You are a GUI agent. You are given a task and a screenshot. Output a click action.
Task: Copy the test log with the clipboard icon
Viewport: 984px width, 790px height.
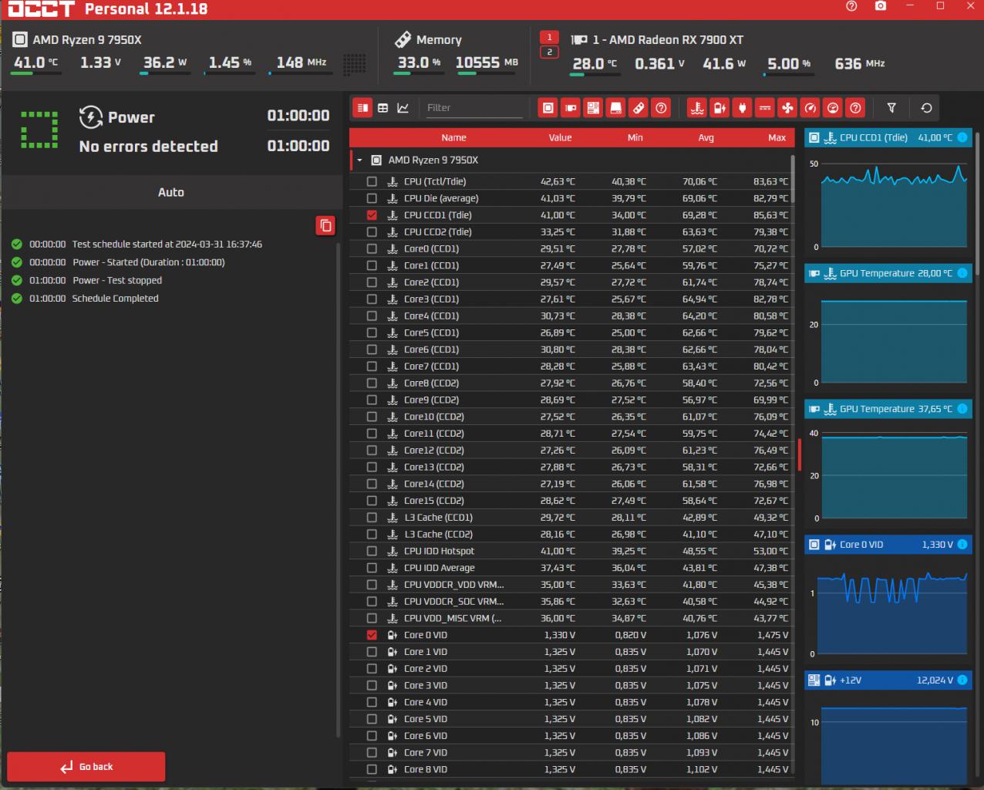point(325,225)
